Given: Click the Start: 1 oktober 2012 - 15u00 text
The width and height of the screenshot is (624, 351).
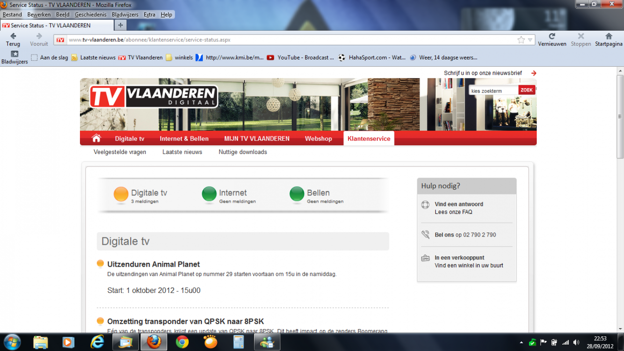Looking at the screenshot, I should coord(154,291).
